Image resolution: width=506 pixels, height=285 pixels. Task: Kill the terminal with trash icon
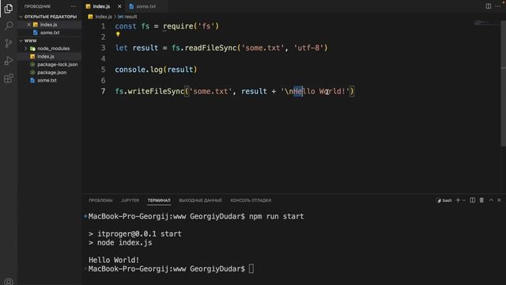tap(481, 200)
